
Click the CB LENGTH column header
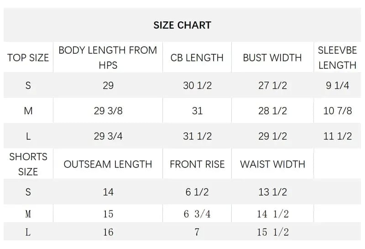[x=197, y=58]
